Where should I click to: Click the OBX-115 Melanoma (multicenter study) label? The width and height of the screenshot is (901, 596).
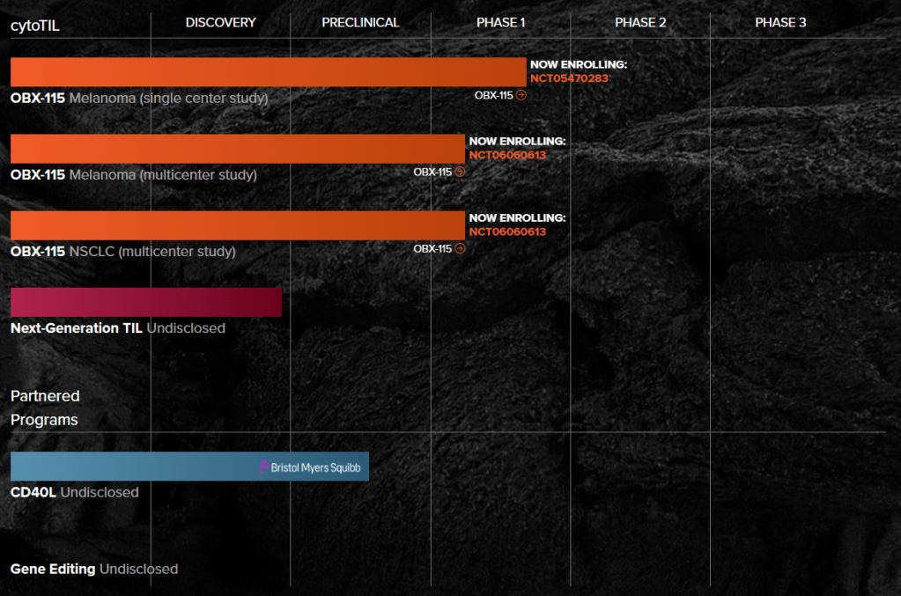[x=134, y=175]
